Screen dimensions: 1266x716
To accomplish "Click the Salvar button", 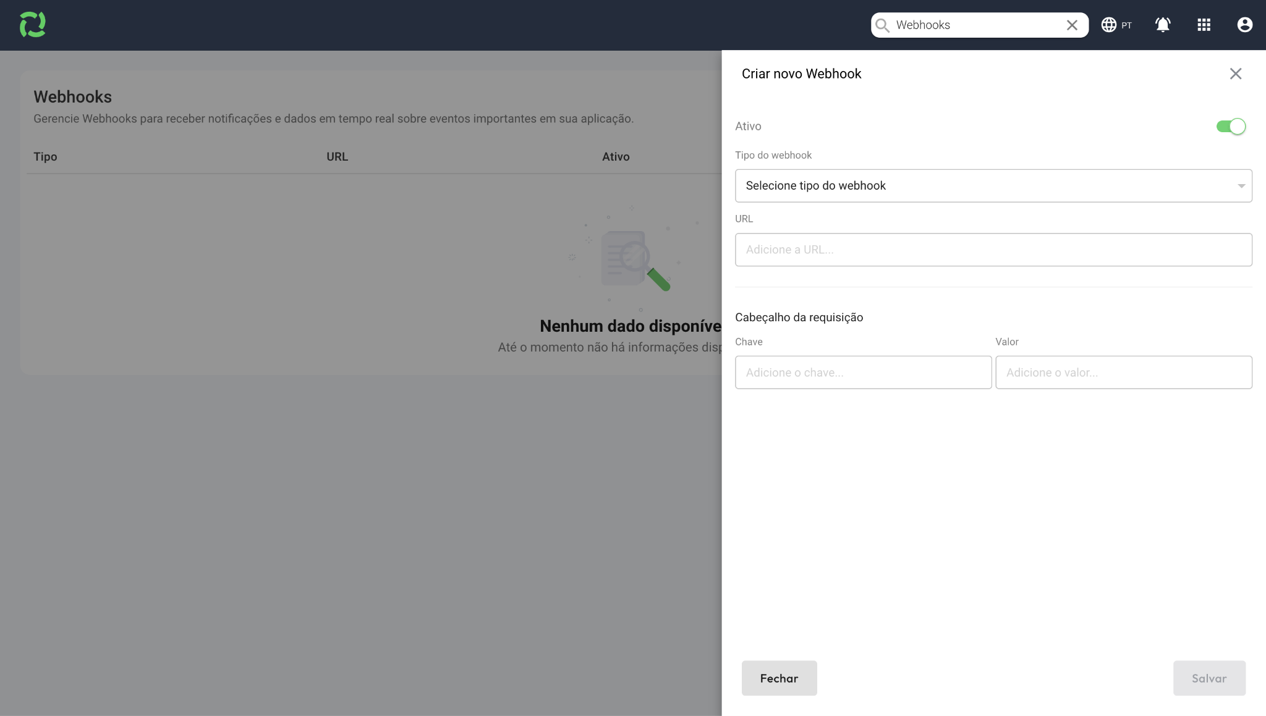I will (x=1209, y=678).
